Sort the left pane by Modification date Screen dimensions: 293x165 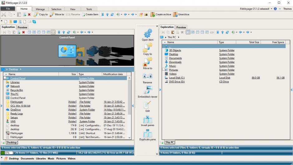(114, 74)
